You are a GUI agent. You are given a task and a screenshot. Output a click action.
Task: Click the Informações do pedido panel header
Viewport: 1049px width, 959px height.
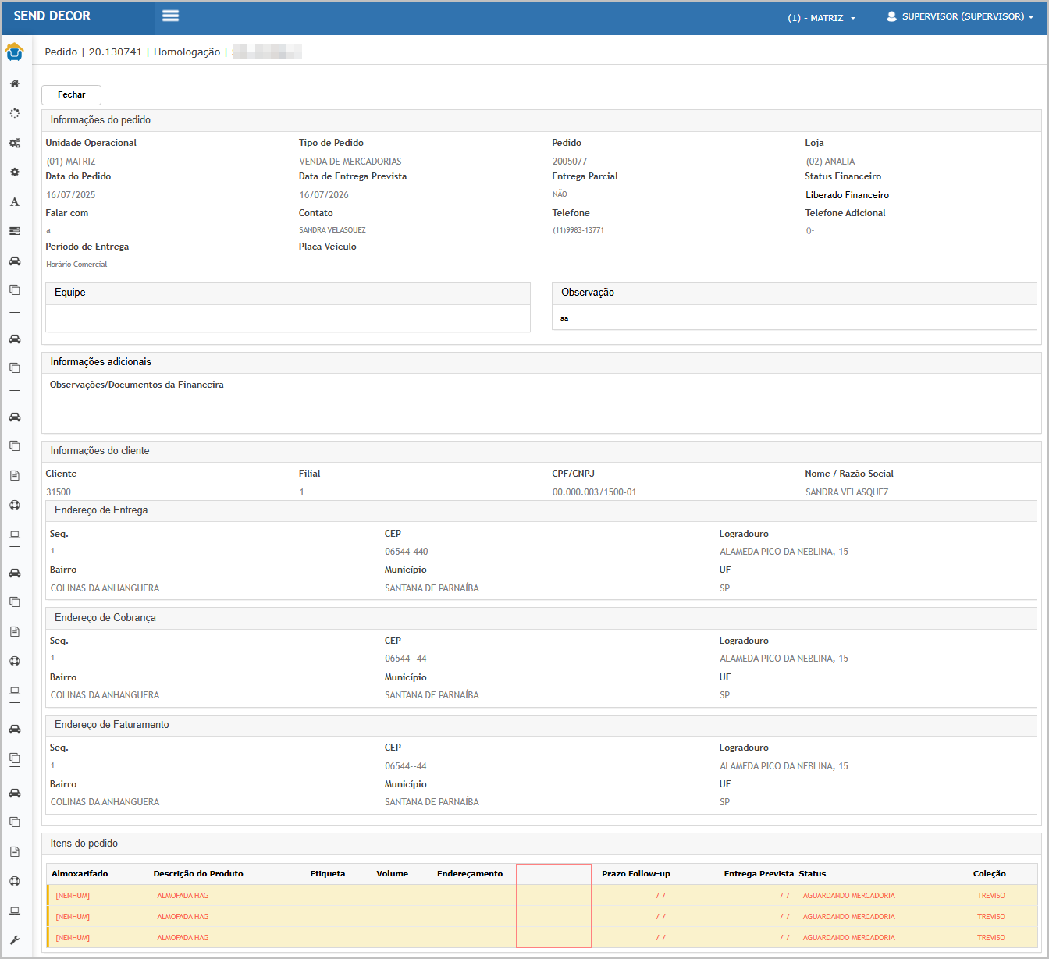pyautogui.click(x=101, y=120)
